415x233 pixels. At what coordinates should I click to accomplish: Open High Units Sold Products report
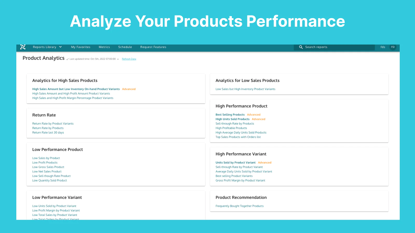click(x=232, y=119)
